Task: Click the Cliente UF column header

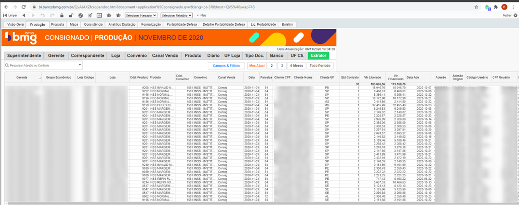Action: pos(327,78)
